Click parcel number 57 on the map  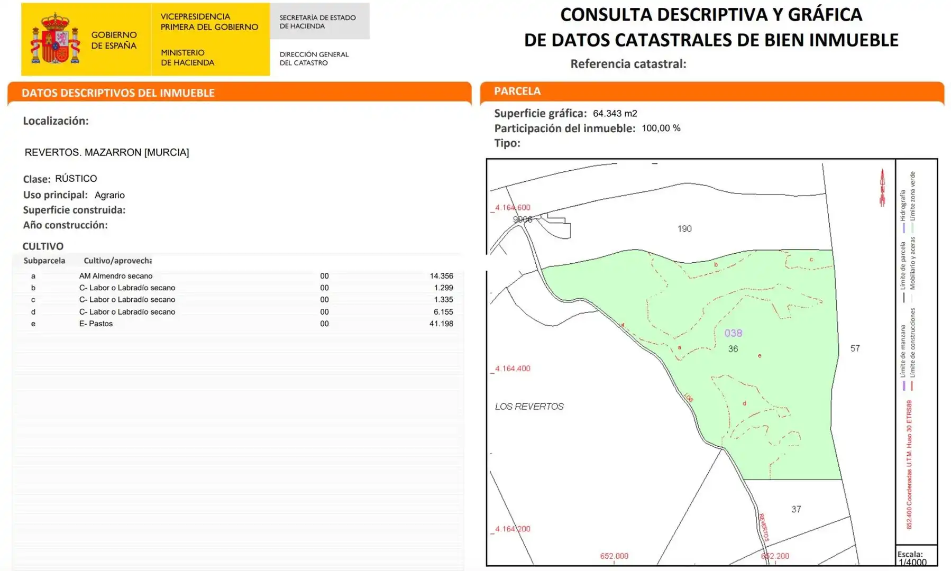(x=855, y=348)
